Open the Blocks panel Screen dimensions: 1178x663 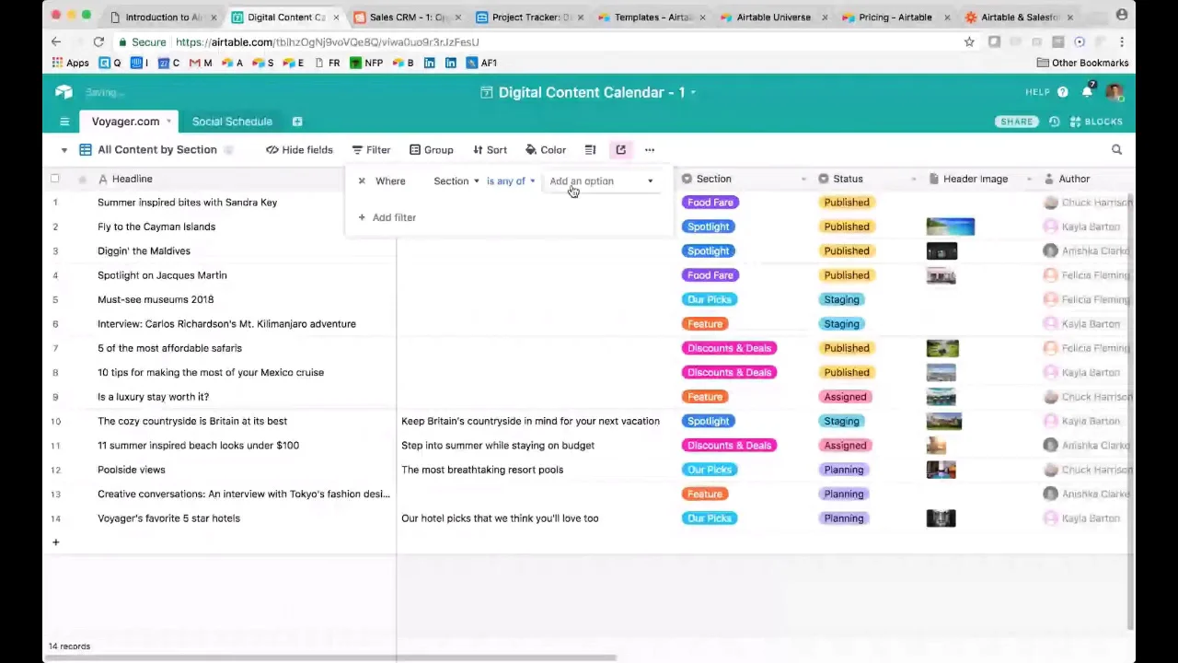coord(1096,122)
